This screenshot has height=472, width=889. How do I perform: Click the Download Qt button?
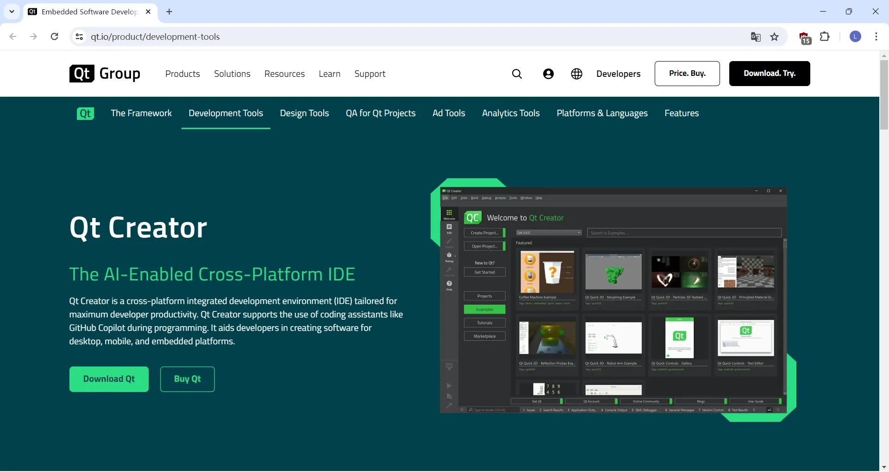click(109, 379)
